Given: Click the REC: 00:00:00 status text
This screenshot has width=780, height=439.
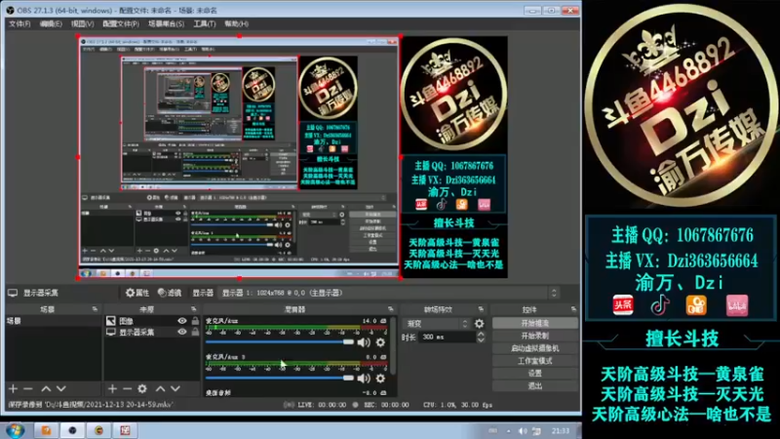Looking at the screenshot, I should pyautogui.click(x=386, y=405).
